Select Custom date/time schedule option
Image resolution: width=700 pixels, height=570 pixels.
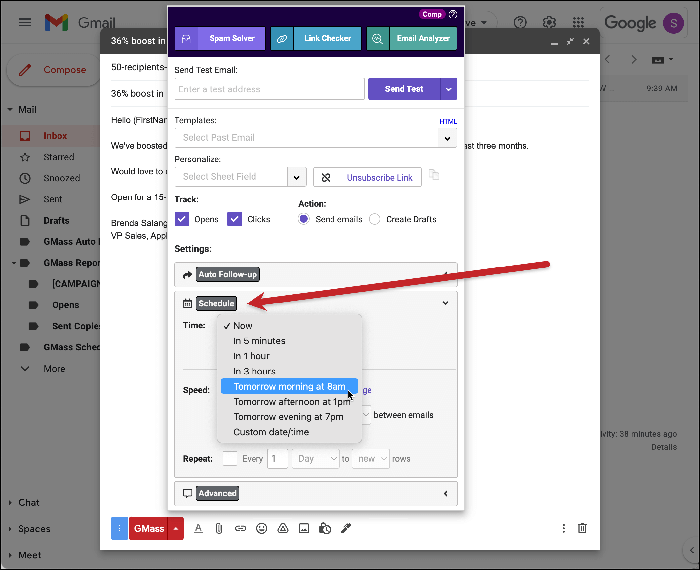pos(270,432)
